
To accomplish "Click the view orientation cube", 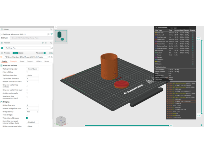I will (61, 121).
